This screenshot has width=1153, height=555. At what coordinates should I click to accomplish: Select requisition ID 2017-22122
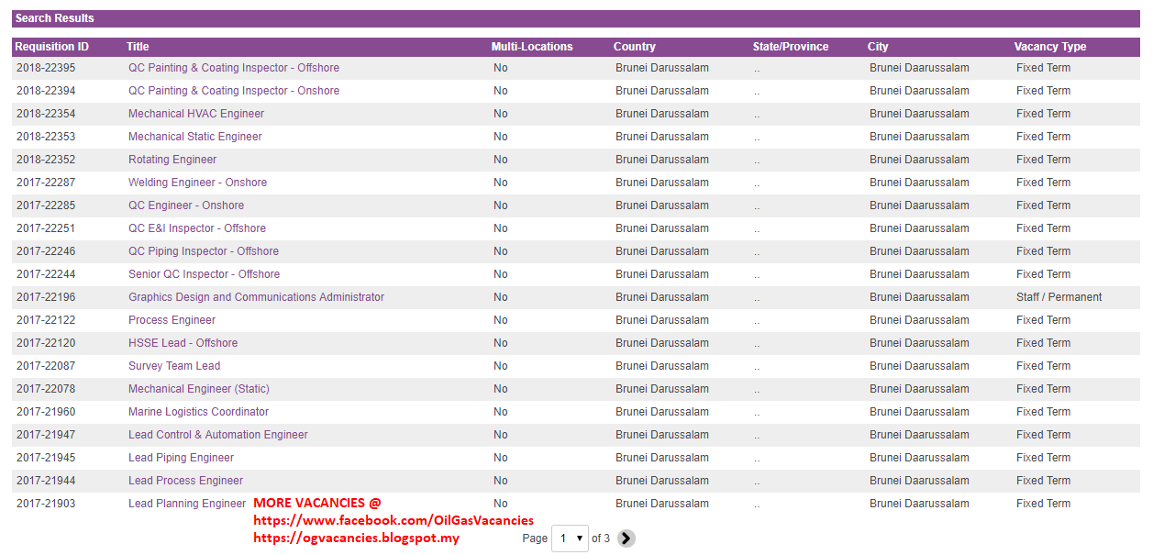coord(46,320)
